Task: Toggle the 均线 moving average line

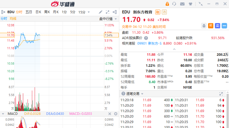Action: [13, 19]
